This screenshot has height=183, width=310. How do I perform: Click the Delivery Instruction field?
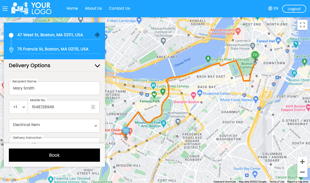coord(54,141)
